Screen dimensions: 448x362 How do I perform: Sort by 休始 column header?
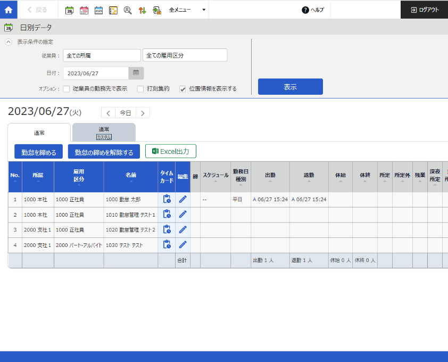click(x=341, y=177)
